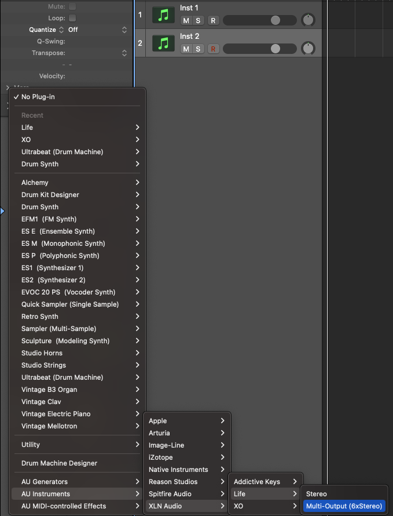
Task: Adjust the pan knob on Inst 1
Action: pyautogui.click(x=308, y=19)
